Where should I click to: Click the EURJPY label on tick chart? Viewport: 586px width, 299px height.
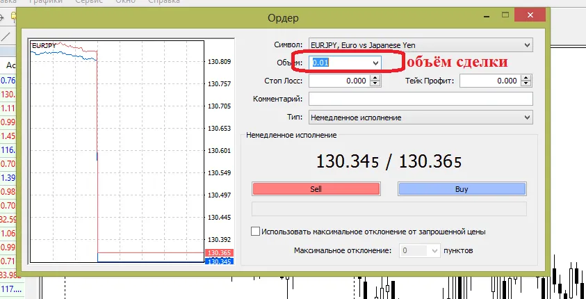click(44, 46)
